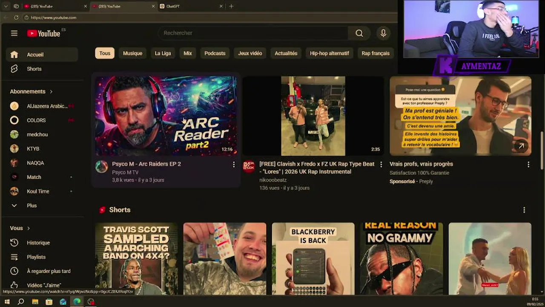Open the Koul Time channel subscription
Image resolution: width=545 pixels, height=307 pixels.
click(42, 191)
